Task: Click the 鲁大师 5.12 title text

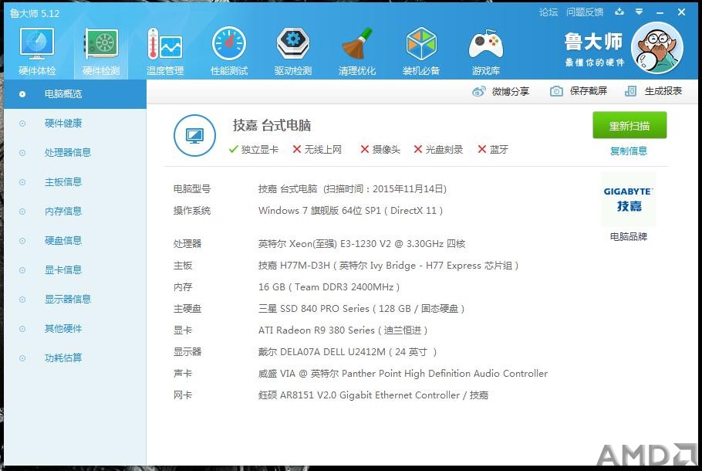Action: [x=35, y=13]
